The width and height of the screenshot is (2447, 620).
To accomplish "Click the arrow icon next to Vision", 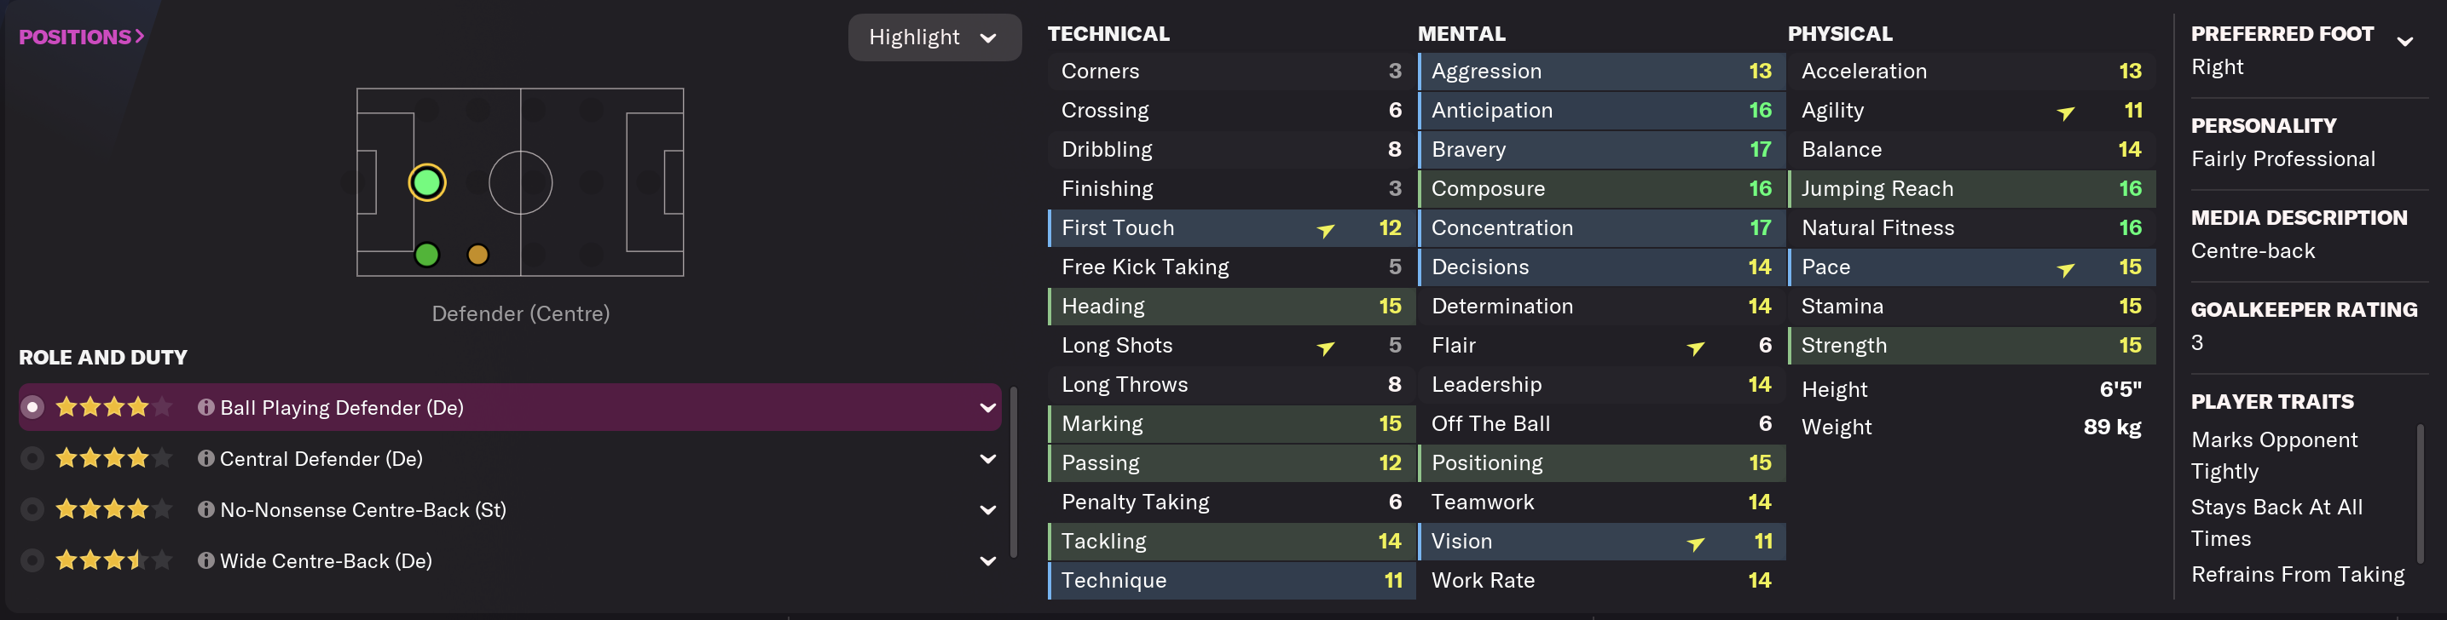I will 1695,543.
